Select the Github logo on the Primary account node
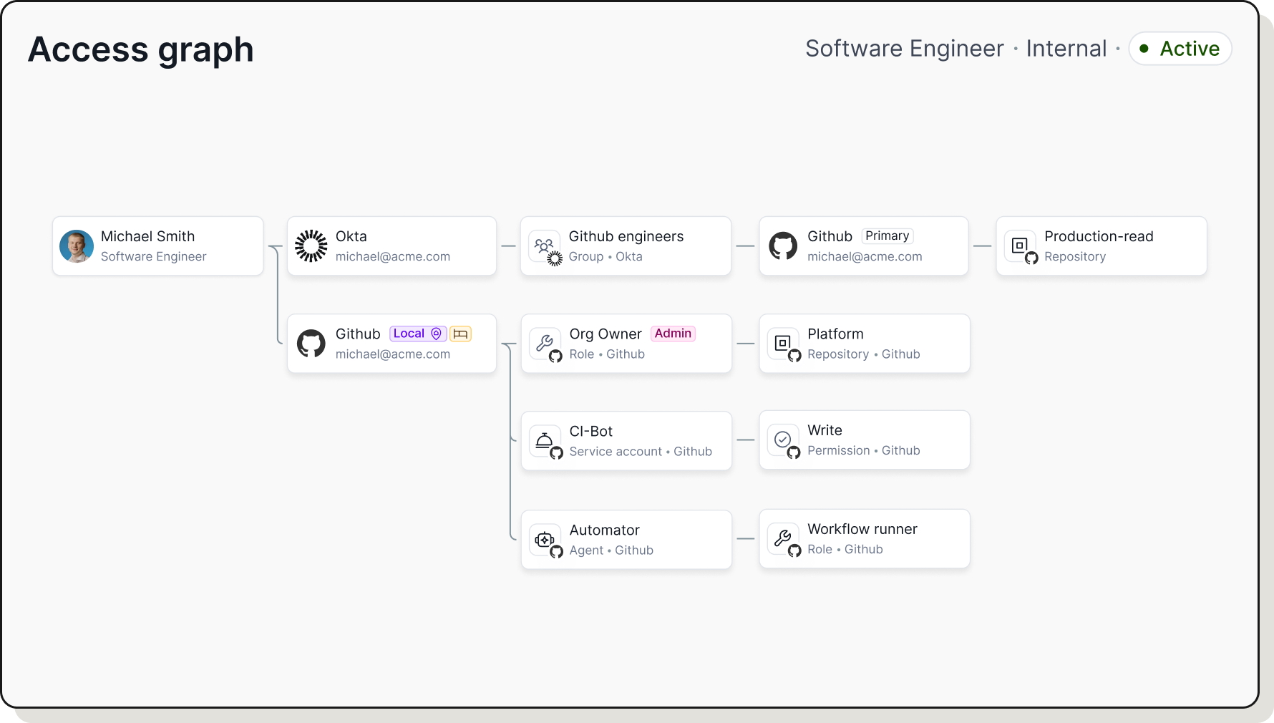The image size is (1274, 723). pyautogui.click(x=783, y=246)
